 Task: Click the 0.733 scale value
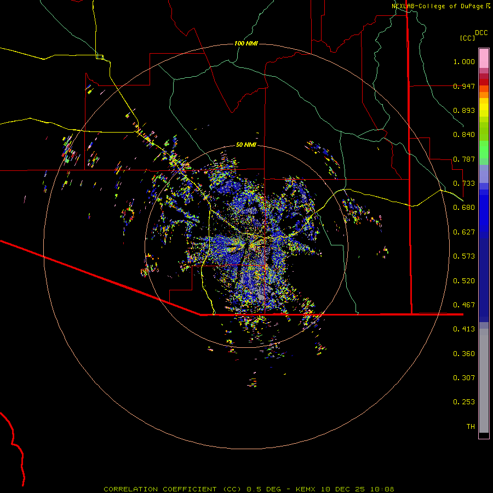464,184
